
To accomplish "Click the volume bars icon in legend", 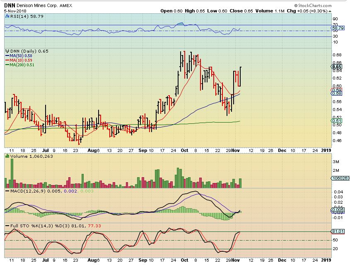I will click(7, 156).
